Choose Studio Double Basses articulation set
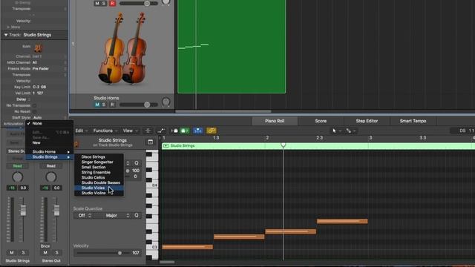 [99, 182]
